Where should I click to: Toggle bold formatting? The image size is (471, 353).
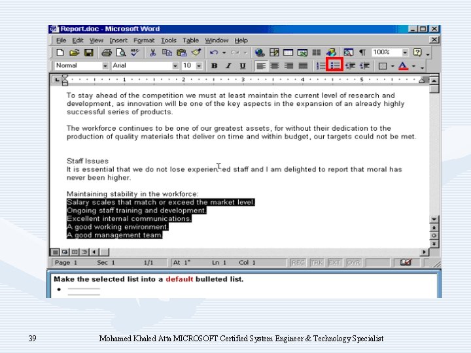point(214,66)
